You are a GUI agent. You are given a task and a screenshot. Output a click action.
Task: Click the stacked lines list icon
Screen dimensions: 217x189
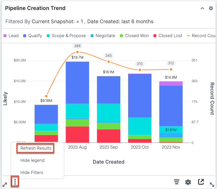coord(176,182)
